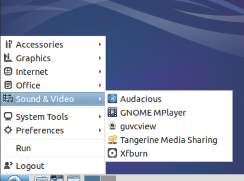
Task: Switch to the second gray workspace in pager
Action: tap(108, 178)
